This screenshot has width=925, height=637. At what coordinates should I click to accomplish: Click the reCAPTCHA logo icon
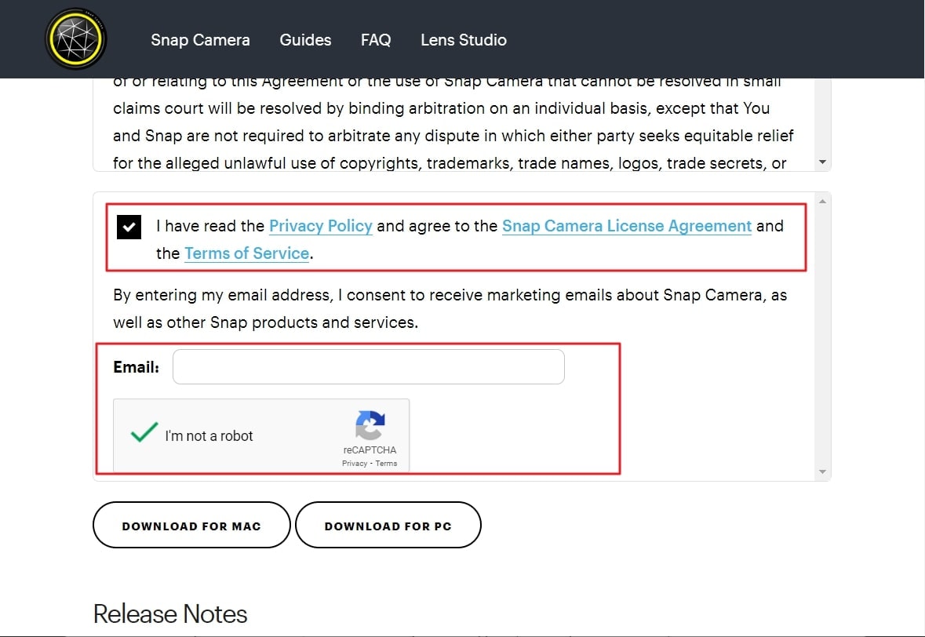coord(370,425)
